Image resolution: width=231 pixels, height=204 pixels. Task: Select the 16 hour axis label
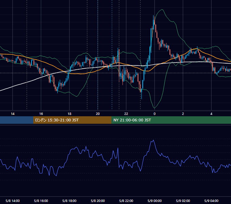[41, 114]
